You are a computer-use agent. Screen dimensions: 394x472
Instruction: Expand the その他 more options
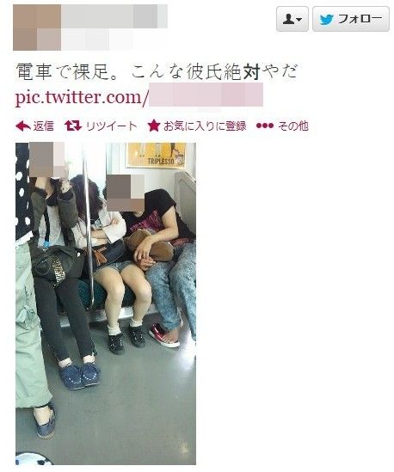coord(293,126)
